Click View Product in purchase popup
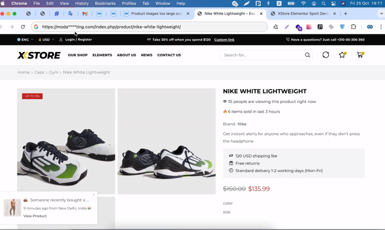Viewport: 385px width, 230px height. coord(35,216)
